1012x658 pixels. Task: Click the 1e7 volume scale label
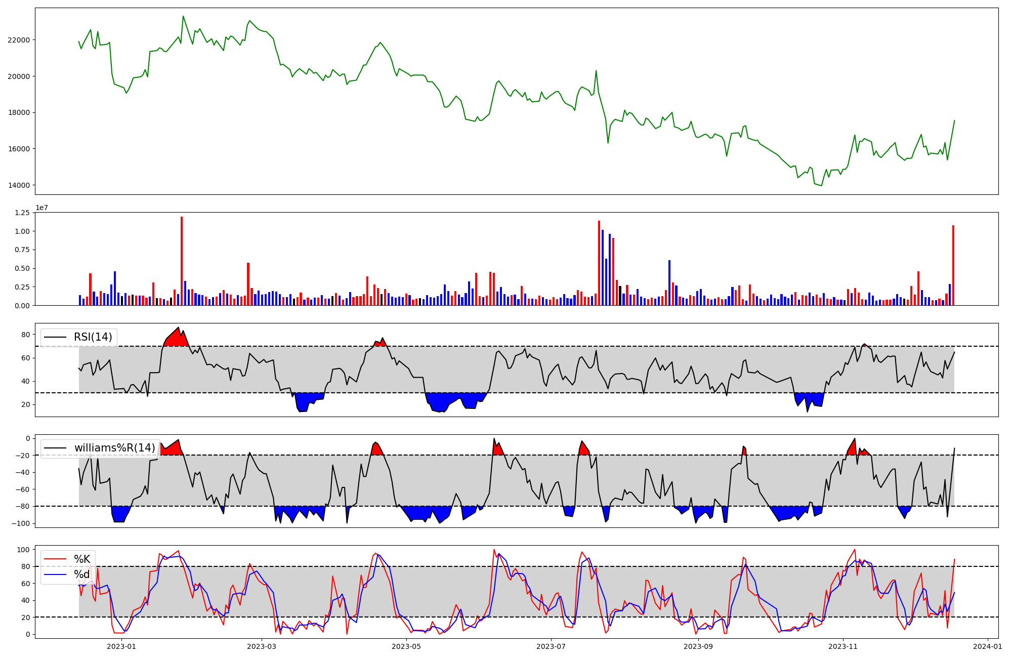(x=41, y=208)
